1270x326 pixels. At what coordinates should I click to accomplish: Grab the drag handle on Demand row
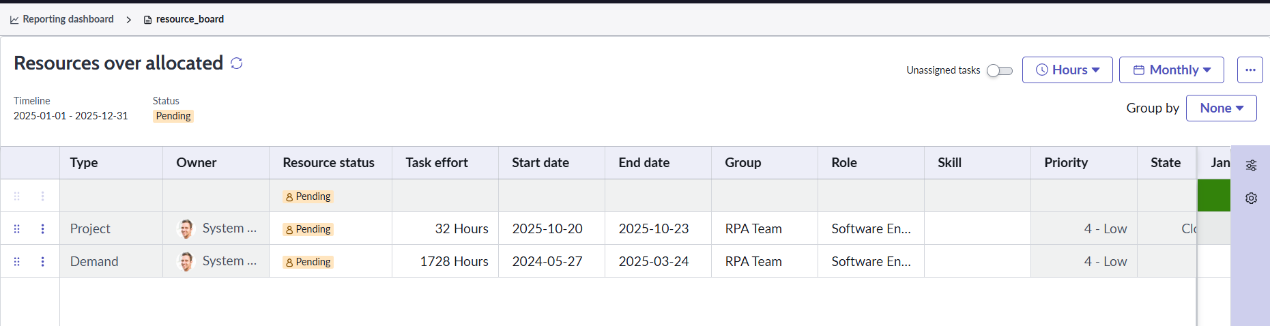tap(17, 262)
